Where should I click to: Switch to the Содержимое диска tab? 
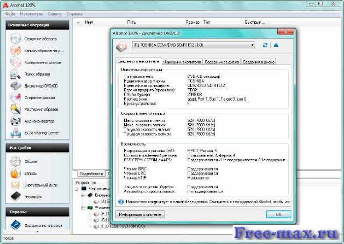click(x=222, y=62)
